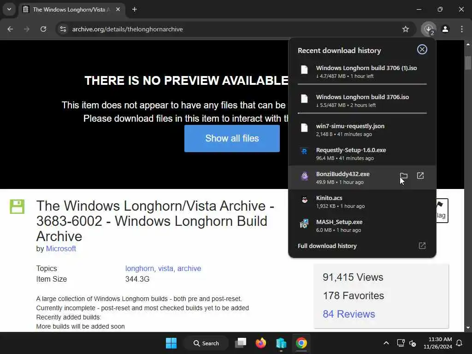The image size is (472, 354).
Task: Toggle the Chrome downloads toolbar button
Action: [x=429, y=29]
